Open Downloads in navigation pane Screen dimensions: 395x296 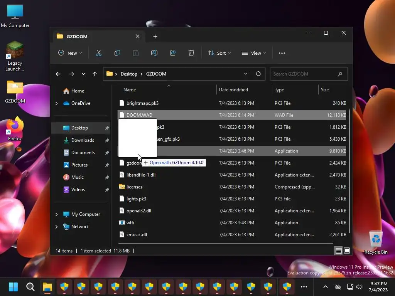[x=83, y=140]
